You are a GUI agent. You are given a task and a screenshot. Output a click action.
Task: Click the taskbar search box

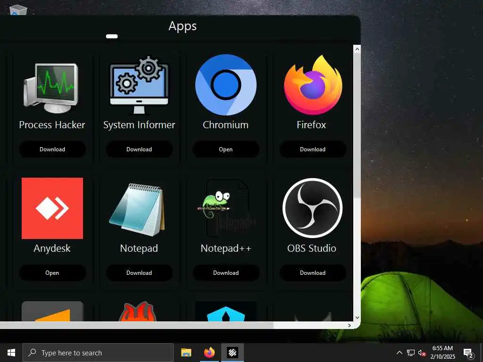[x=98, y=353]
